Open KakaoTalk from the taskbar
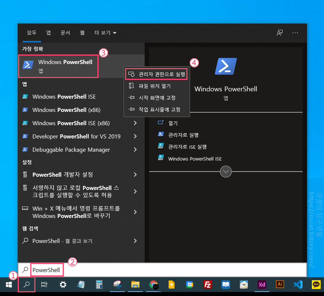 [316, 284]
